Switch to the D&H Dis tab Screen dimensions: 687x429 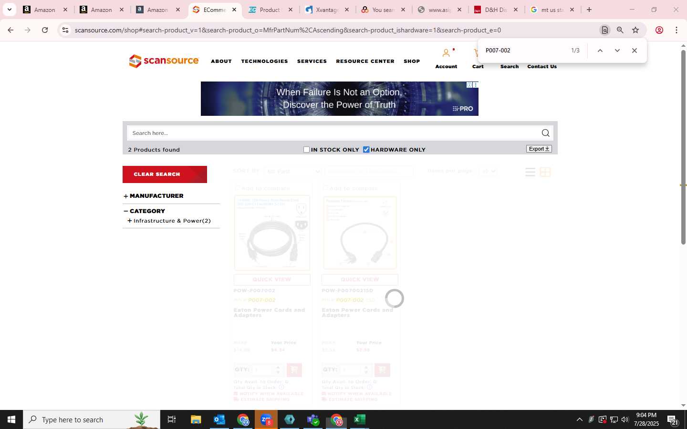pos(496,10)
